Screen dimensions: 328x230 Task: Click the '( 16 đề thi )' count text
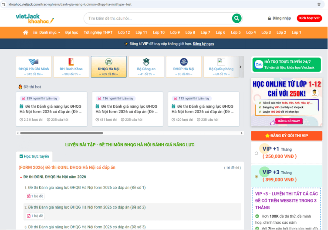233,168
